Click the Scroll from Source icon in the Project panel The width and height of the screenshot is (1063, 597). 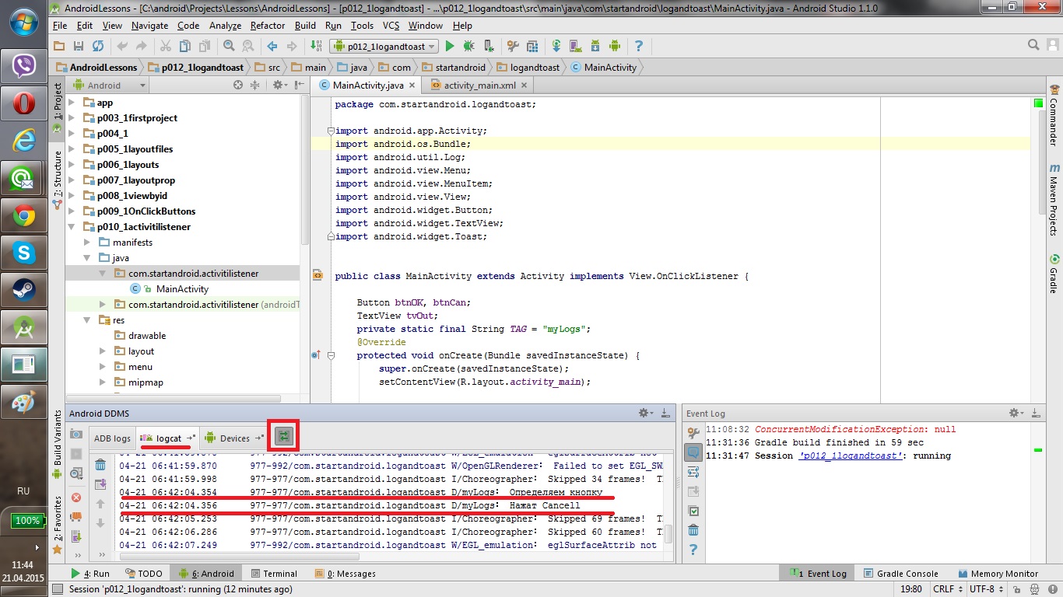(237, 86)
